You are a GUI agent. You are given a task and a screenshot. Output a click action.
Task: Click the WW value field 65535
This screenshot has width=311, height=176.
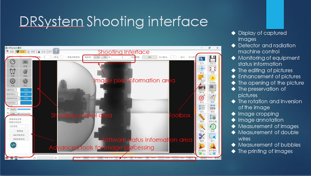click(x=13, y=109)
